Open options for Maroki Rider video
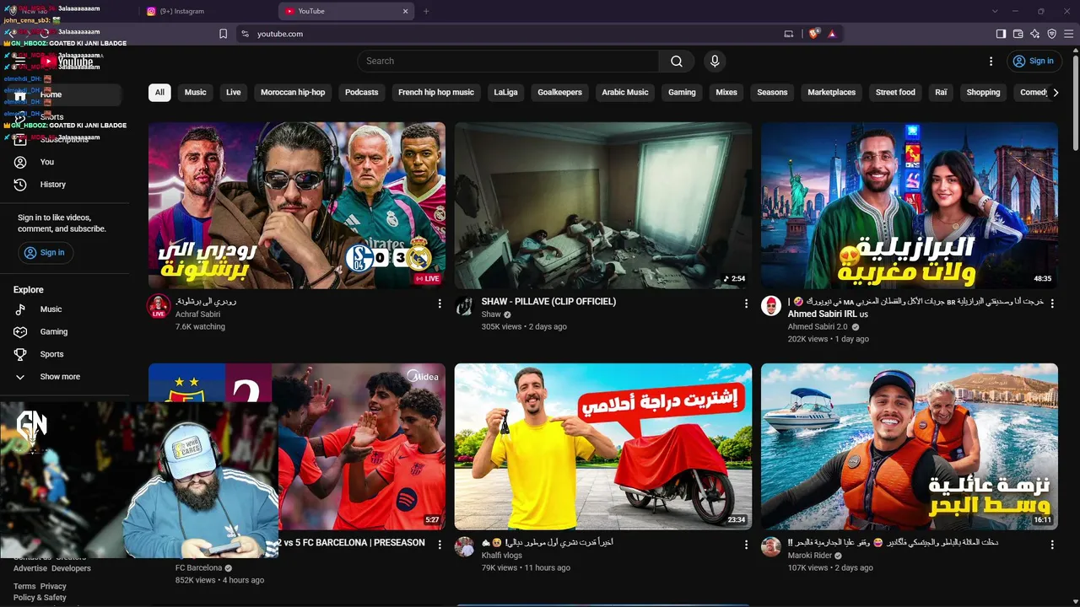The image size is (1080, 607). (x=1052, y=545)
